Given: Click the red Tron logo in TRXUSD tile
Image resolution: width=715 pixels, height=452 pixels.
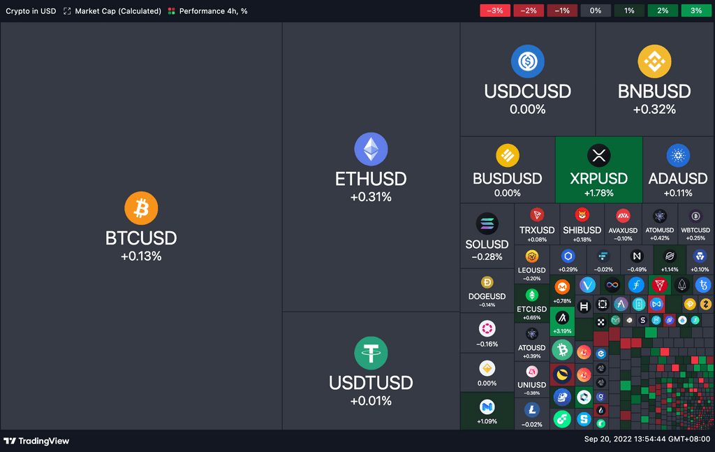Looking at the screenshot, I should (x=537, y=215).
